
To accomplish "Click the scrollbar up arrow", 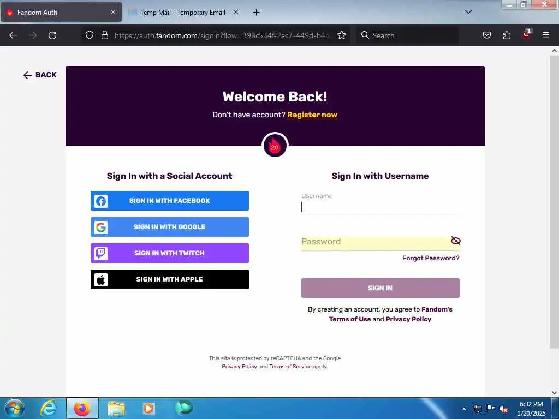I will pos(554,51).
